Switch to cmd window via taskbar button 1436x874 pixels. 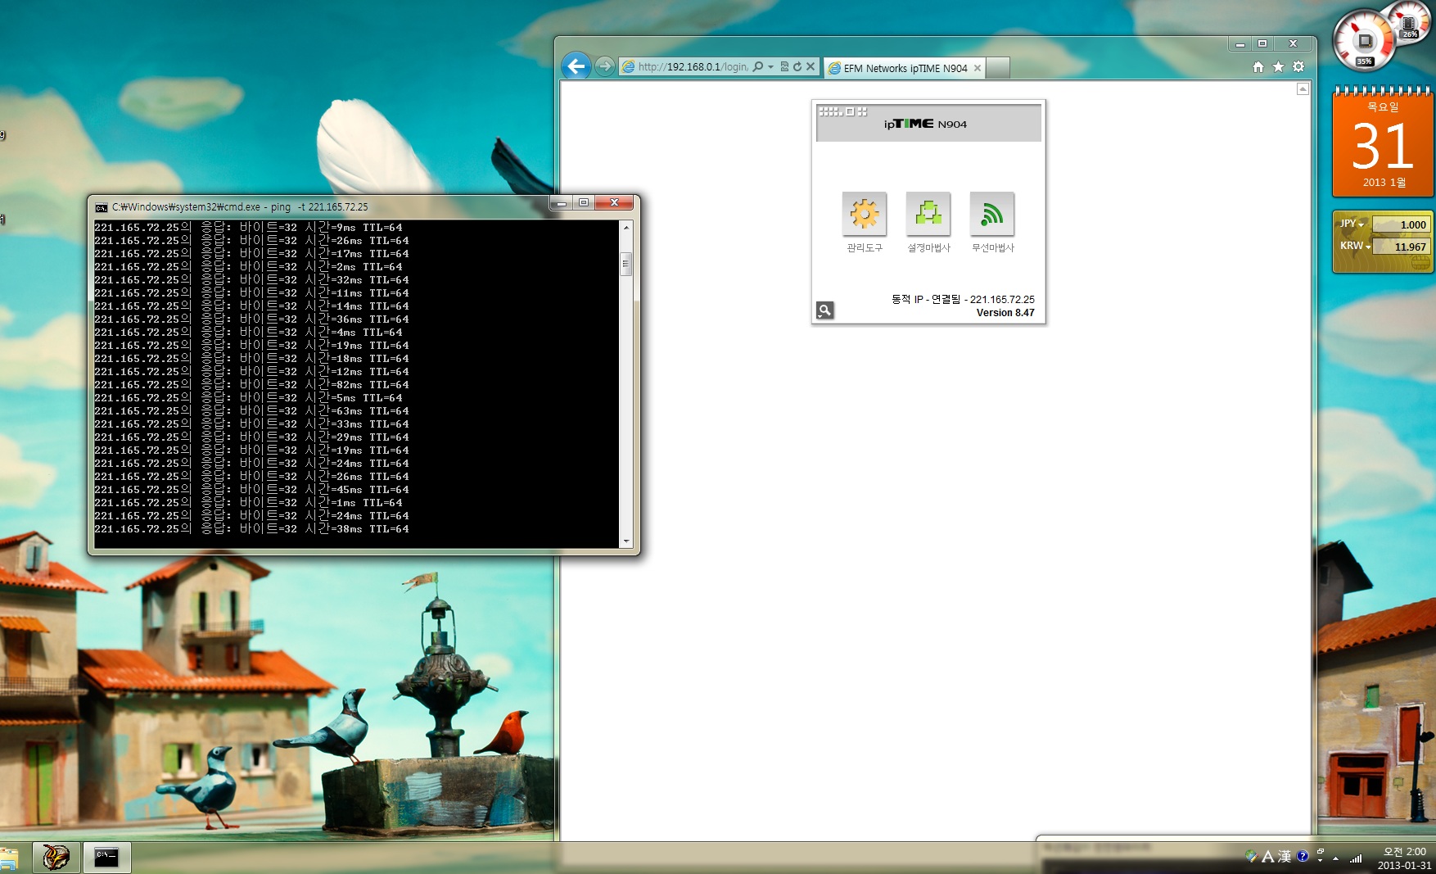click(106, 858)
